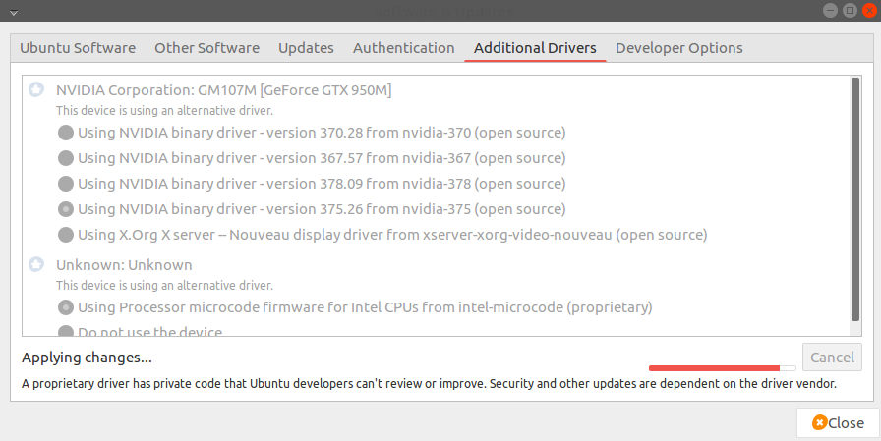Select the 'Do not use the device' option
881x441 pixels.
(66, 332)
